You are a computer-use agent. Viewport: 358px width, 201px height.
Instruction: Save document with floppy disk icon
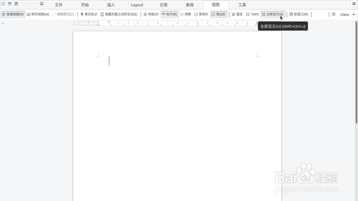16,4
